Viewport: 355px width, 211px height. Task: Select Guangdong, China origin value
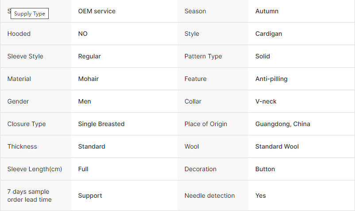tap(282, 124)
